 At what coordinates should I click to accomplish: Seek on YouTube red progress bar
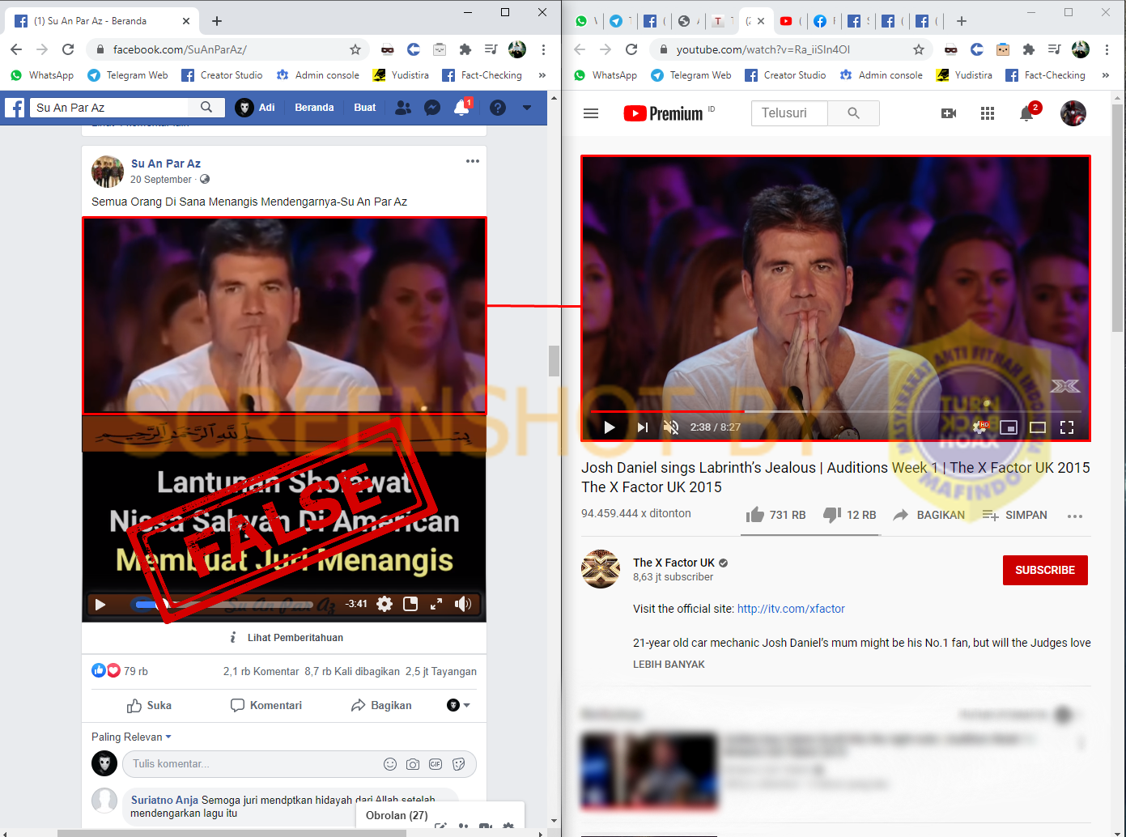point(837,411)
